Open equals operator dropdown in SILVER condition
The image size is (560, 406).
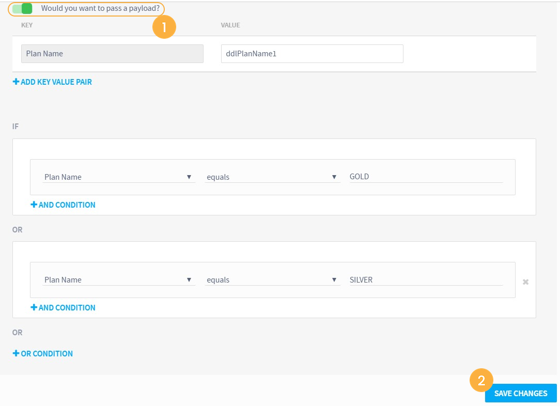coord(272,279)
